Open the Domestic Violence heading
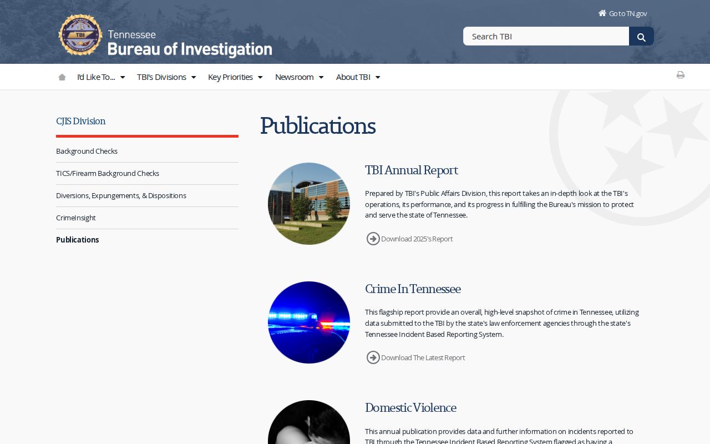The image size is (710, 444). coord(410,408)
